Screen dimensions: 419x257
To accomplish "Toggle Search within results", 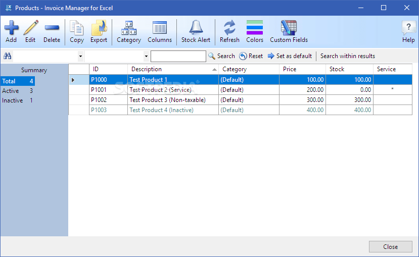I will tap(348, 56).
